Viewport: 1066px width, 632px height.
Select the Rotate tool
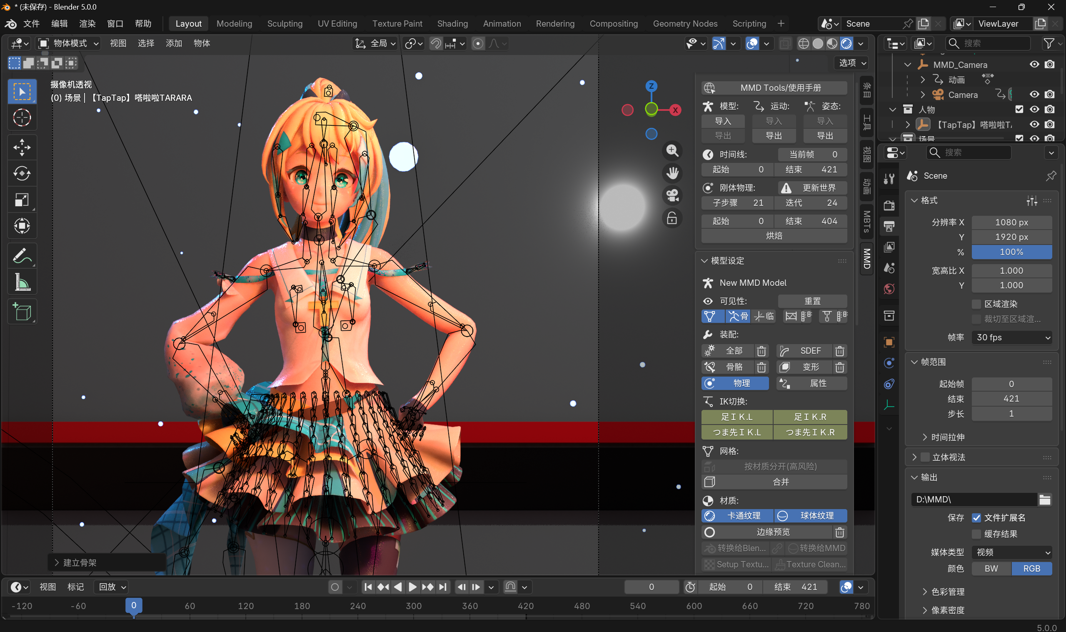[x=22, y=174]
